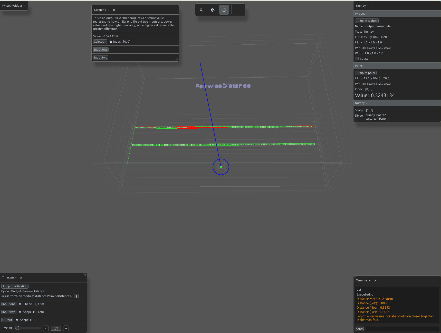Open the Numpy panel title dropdown
The image size is (441, 333).
pyautogui.click(x=362, y=6)
